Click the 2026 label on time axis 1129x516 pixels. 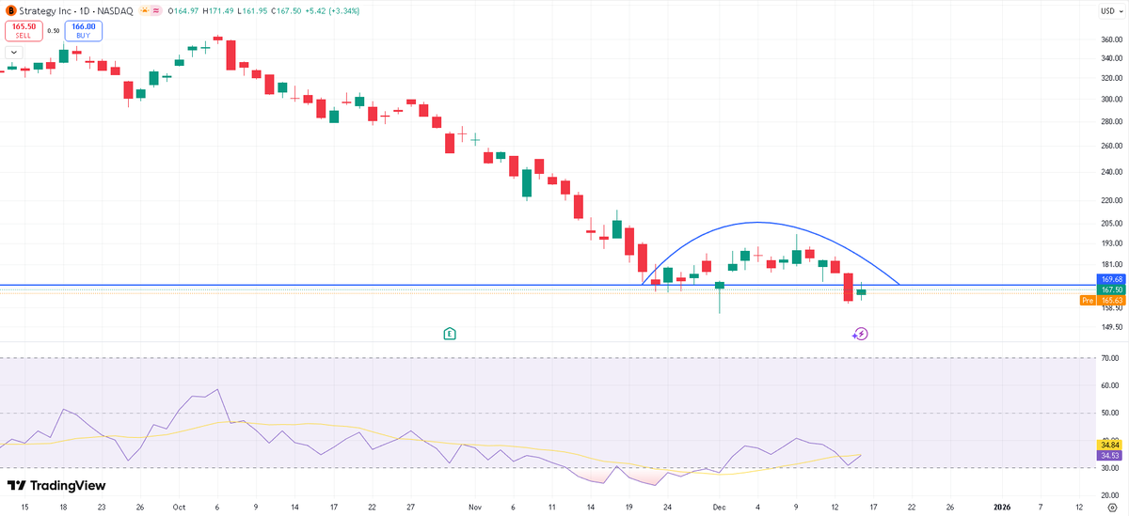(1002, 507)
